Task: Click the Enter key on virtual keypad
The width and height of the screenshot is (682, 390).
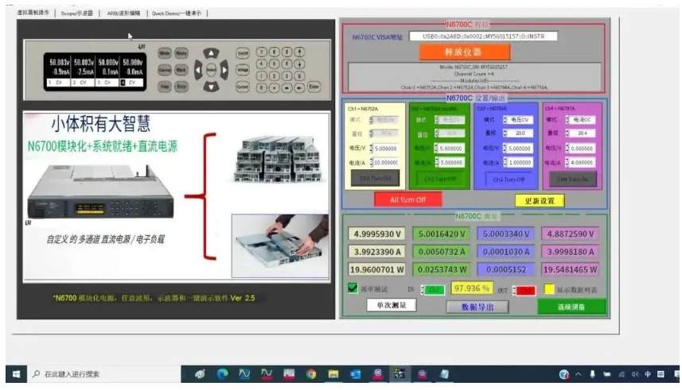Action: (x=314, y=87)
